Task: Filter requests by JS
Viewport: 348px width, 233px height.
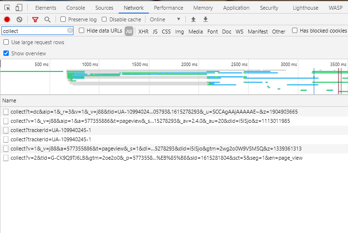Action: (155, 32)
